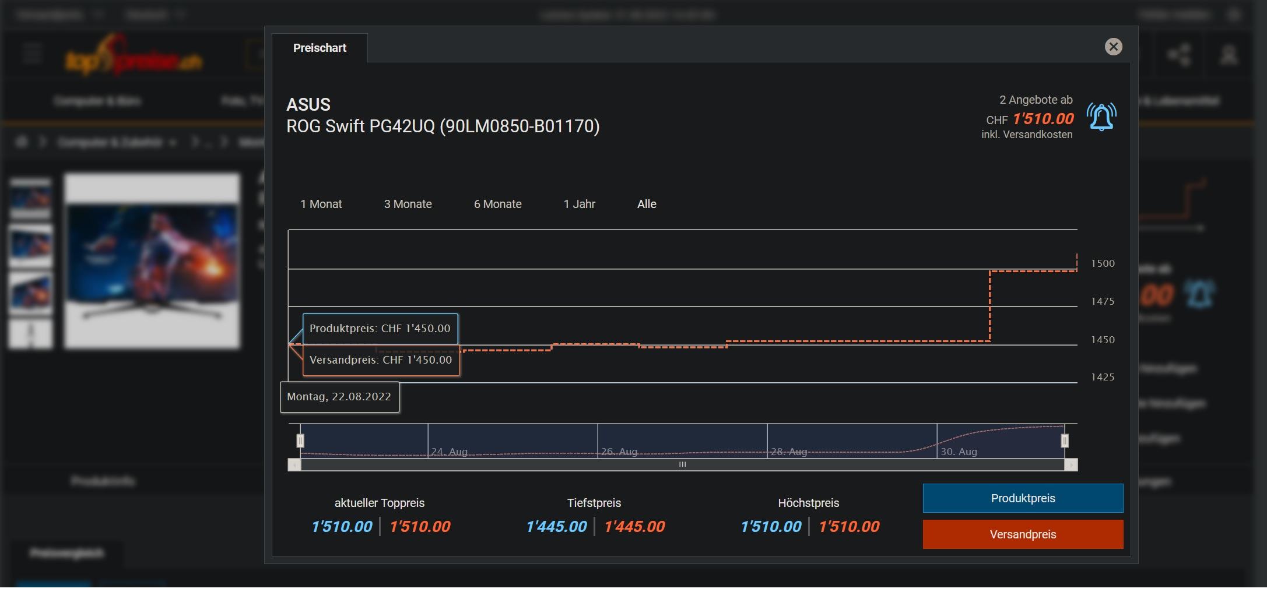Click the ROG Swift PG42UQ product title

443,126
